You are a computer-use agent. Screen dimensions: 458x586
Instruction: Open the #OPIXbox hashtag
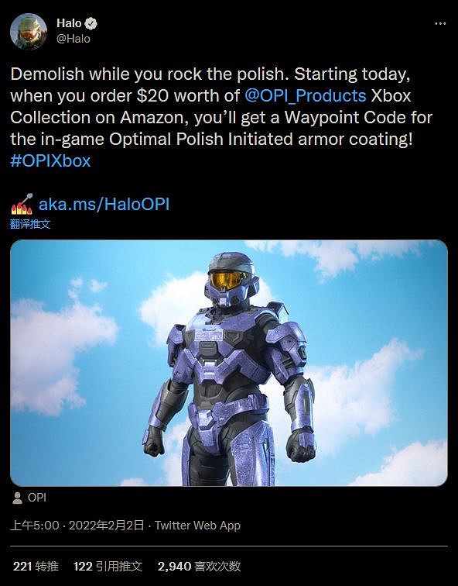pos(51,160)
